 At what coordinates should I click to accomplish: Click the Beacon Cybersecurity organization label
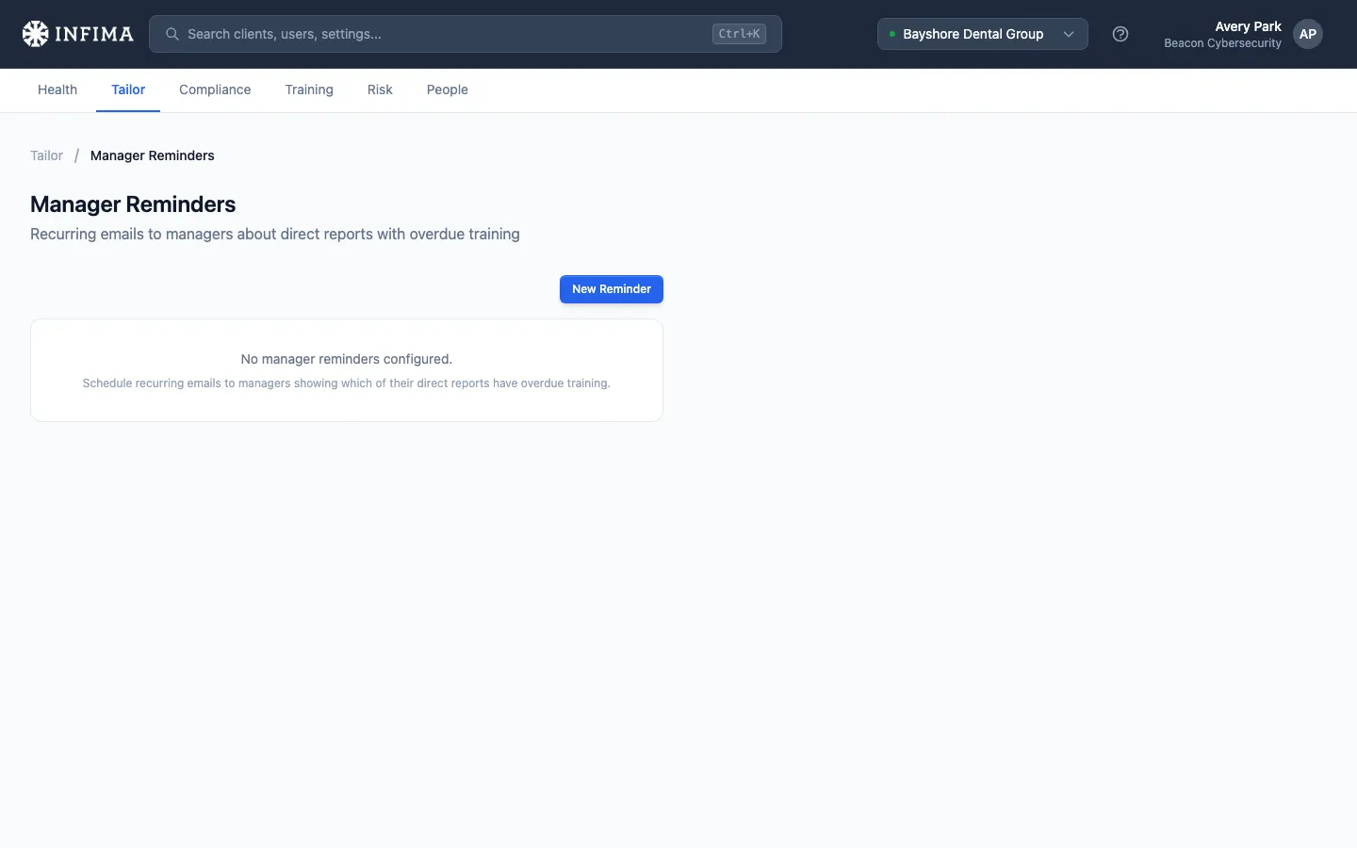point(1222,43)
